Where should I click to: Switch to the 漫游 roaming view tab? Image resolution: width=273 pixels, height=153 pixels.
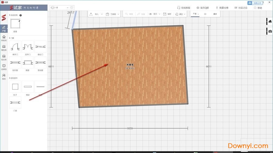click(215, 14)
